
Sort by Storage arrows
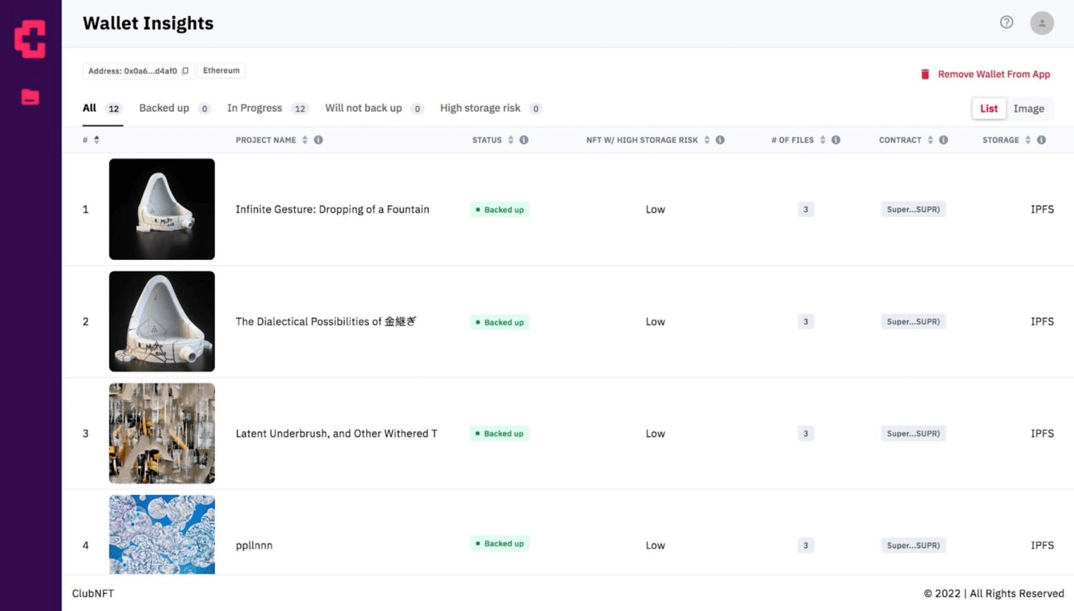1028,140
